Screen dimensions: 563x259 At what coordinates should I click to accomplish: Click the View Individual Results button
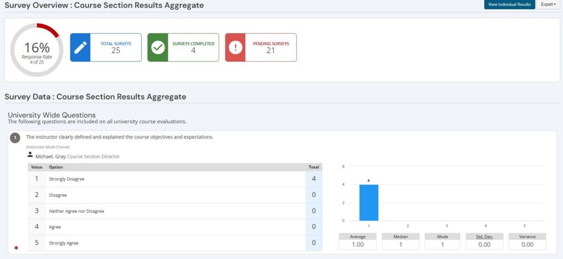click(509, 4)
